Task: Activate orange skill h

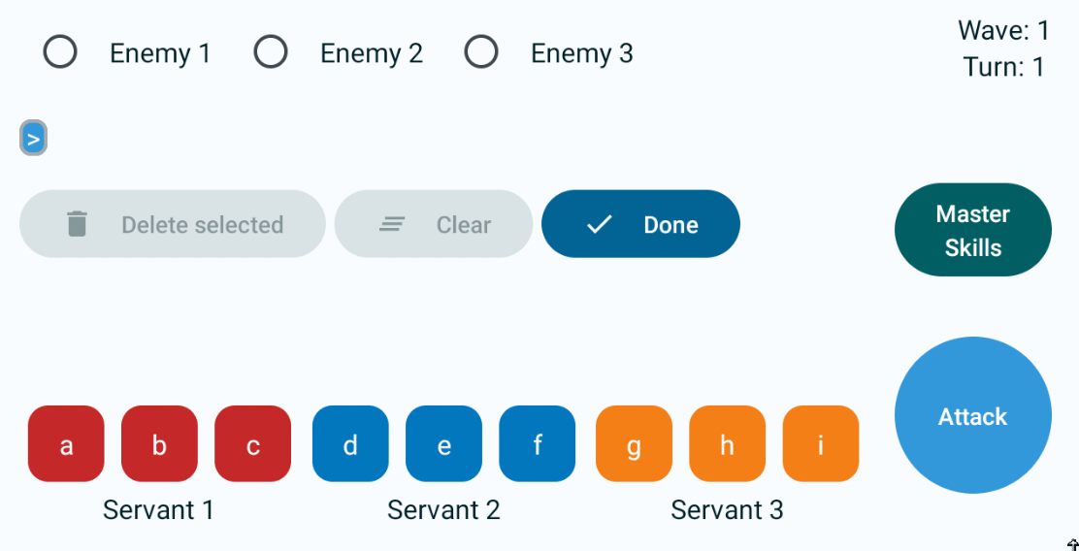Action: (728, 443)
